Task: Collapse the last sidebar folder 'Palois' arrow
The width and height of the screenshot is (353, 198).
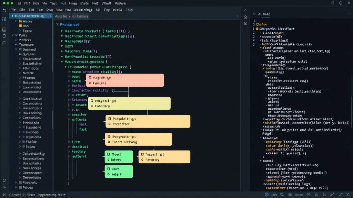Action: pos(16,187)
